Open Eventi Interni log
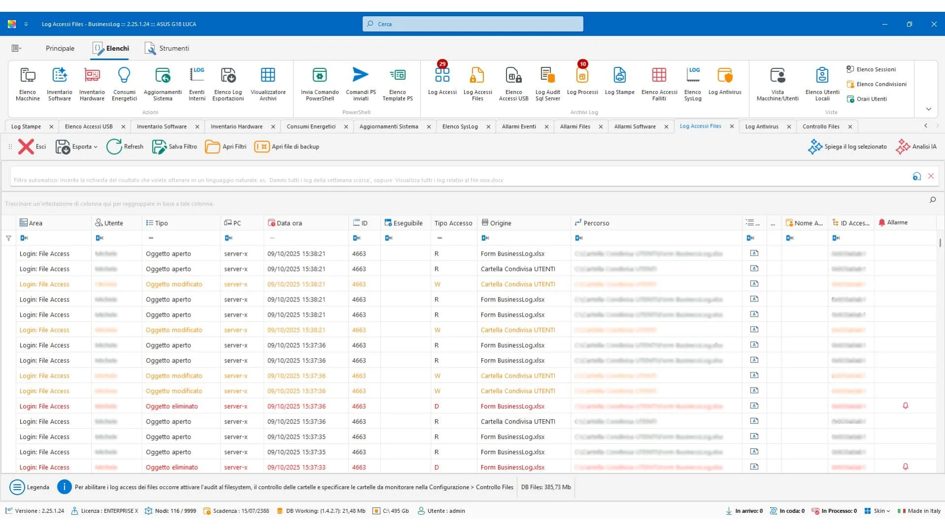 point(197,84)
